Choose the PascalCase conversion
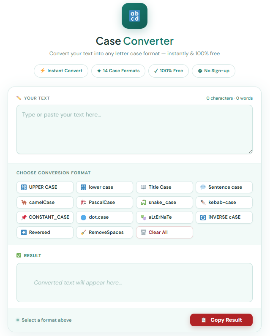 pos(105,202)
